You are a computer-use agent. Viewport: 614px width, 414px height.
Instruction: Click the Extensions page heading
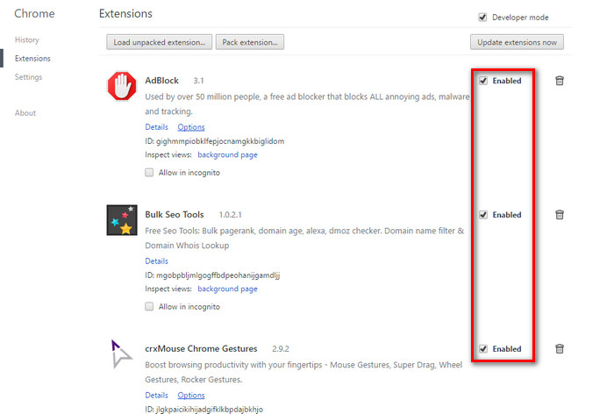(x=125, y=14)
